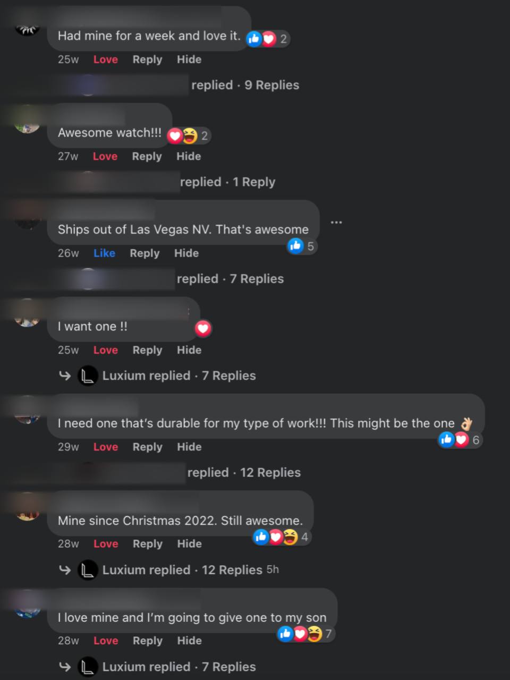Image resolution: width=510 pixels, height=680 pixels.
Task: Click heart reaction on "I want one !!"
Action: (203, 328)
